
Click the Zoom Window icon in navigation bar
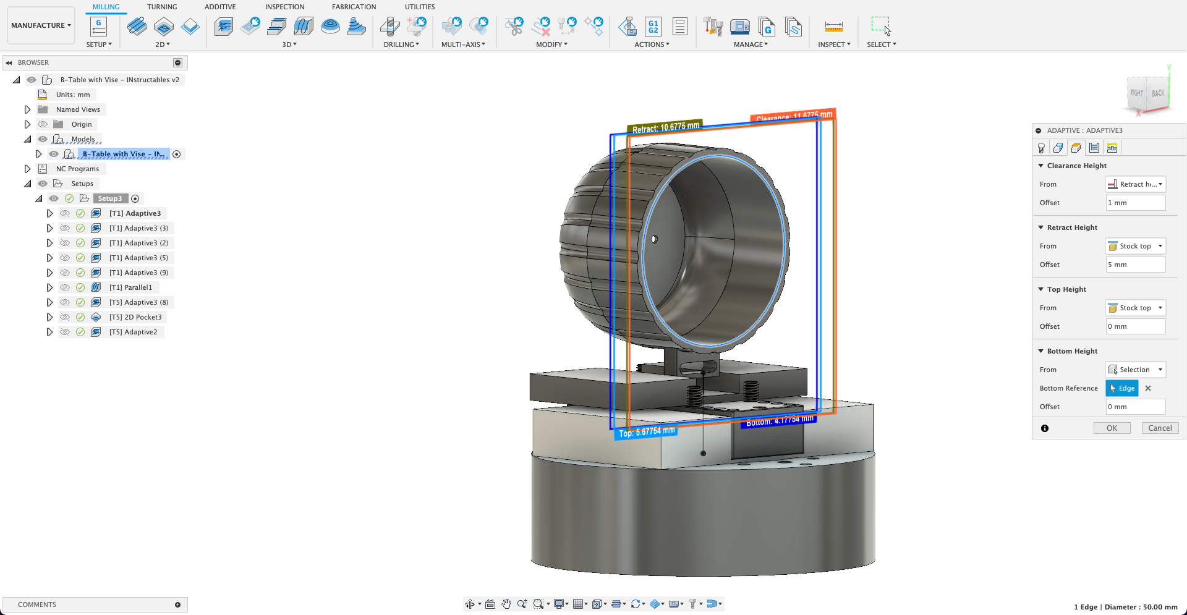point(538,604)
